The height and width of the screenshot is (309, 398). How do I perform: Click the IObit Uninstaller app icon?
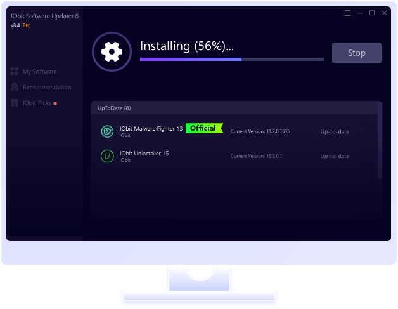click(x=108, y=156)
